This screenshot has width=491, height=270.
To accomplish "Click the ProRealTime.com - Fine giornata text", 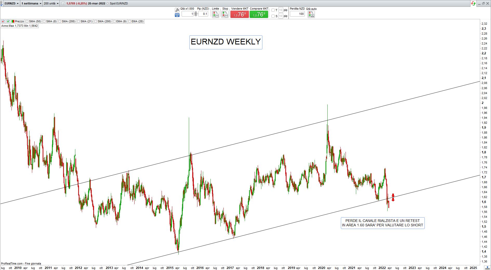I will pos(21,264).
